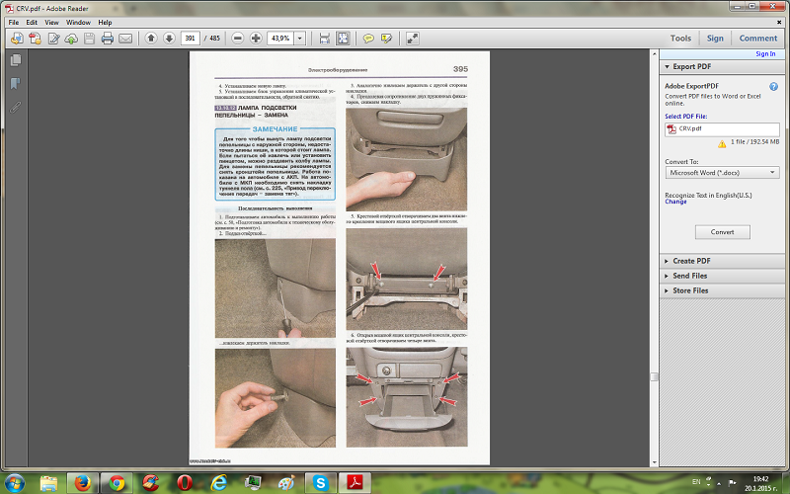
Task: Open the Convert To format dropdown
Action: pyautogui.click(x=722, y=172)
